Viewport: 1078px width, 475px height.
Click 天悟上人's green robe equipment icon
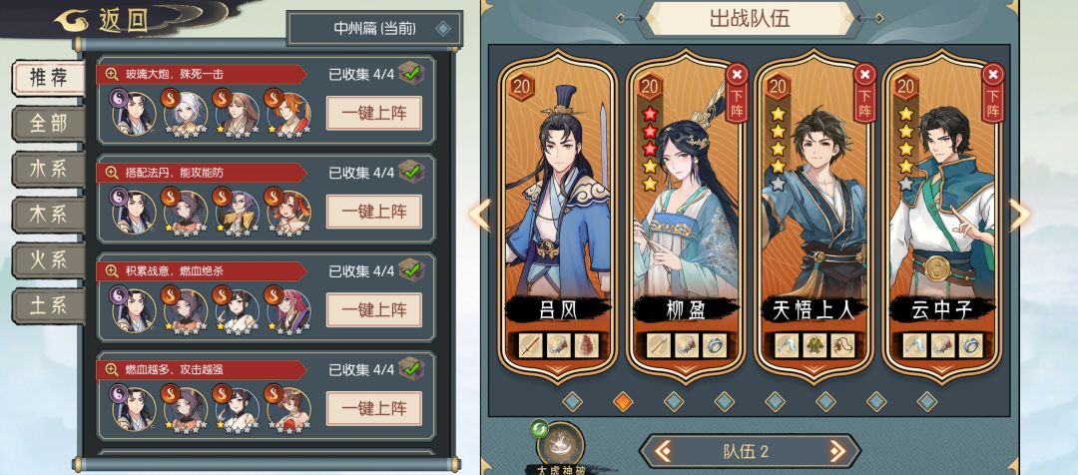pyautogui.click(x=814, y=345)
